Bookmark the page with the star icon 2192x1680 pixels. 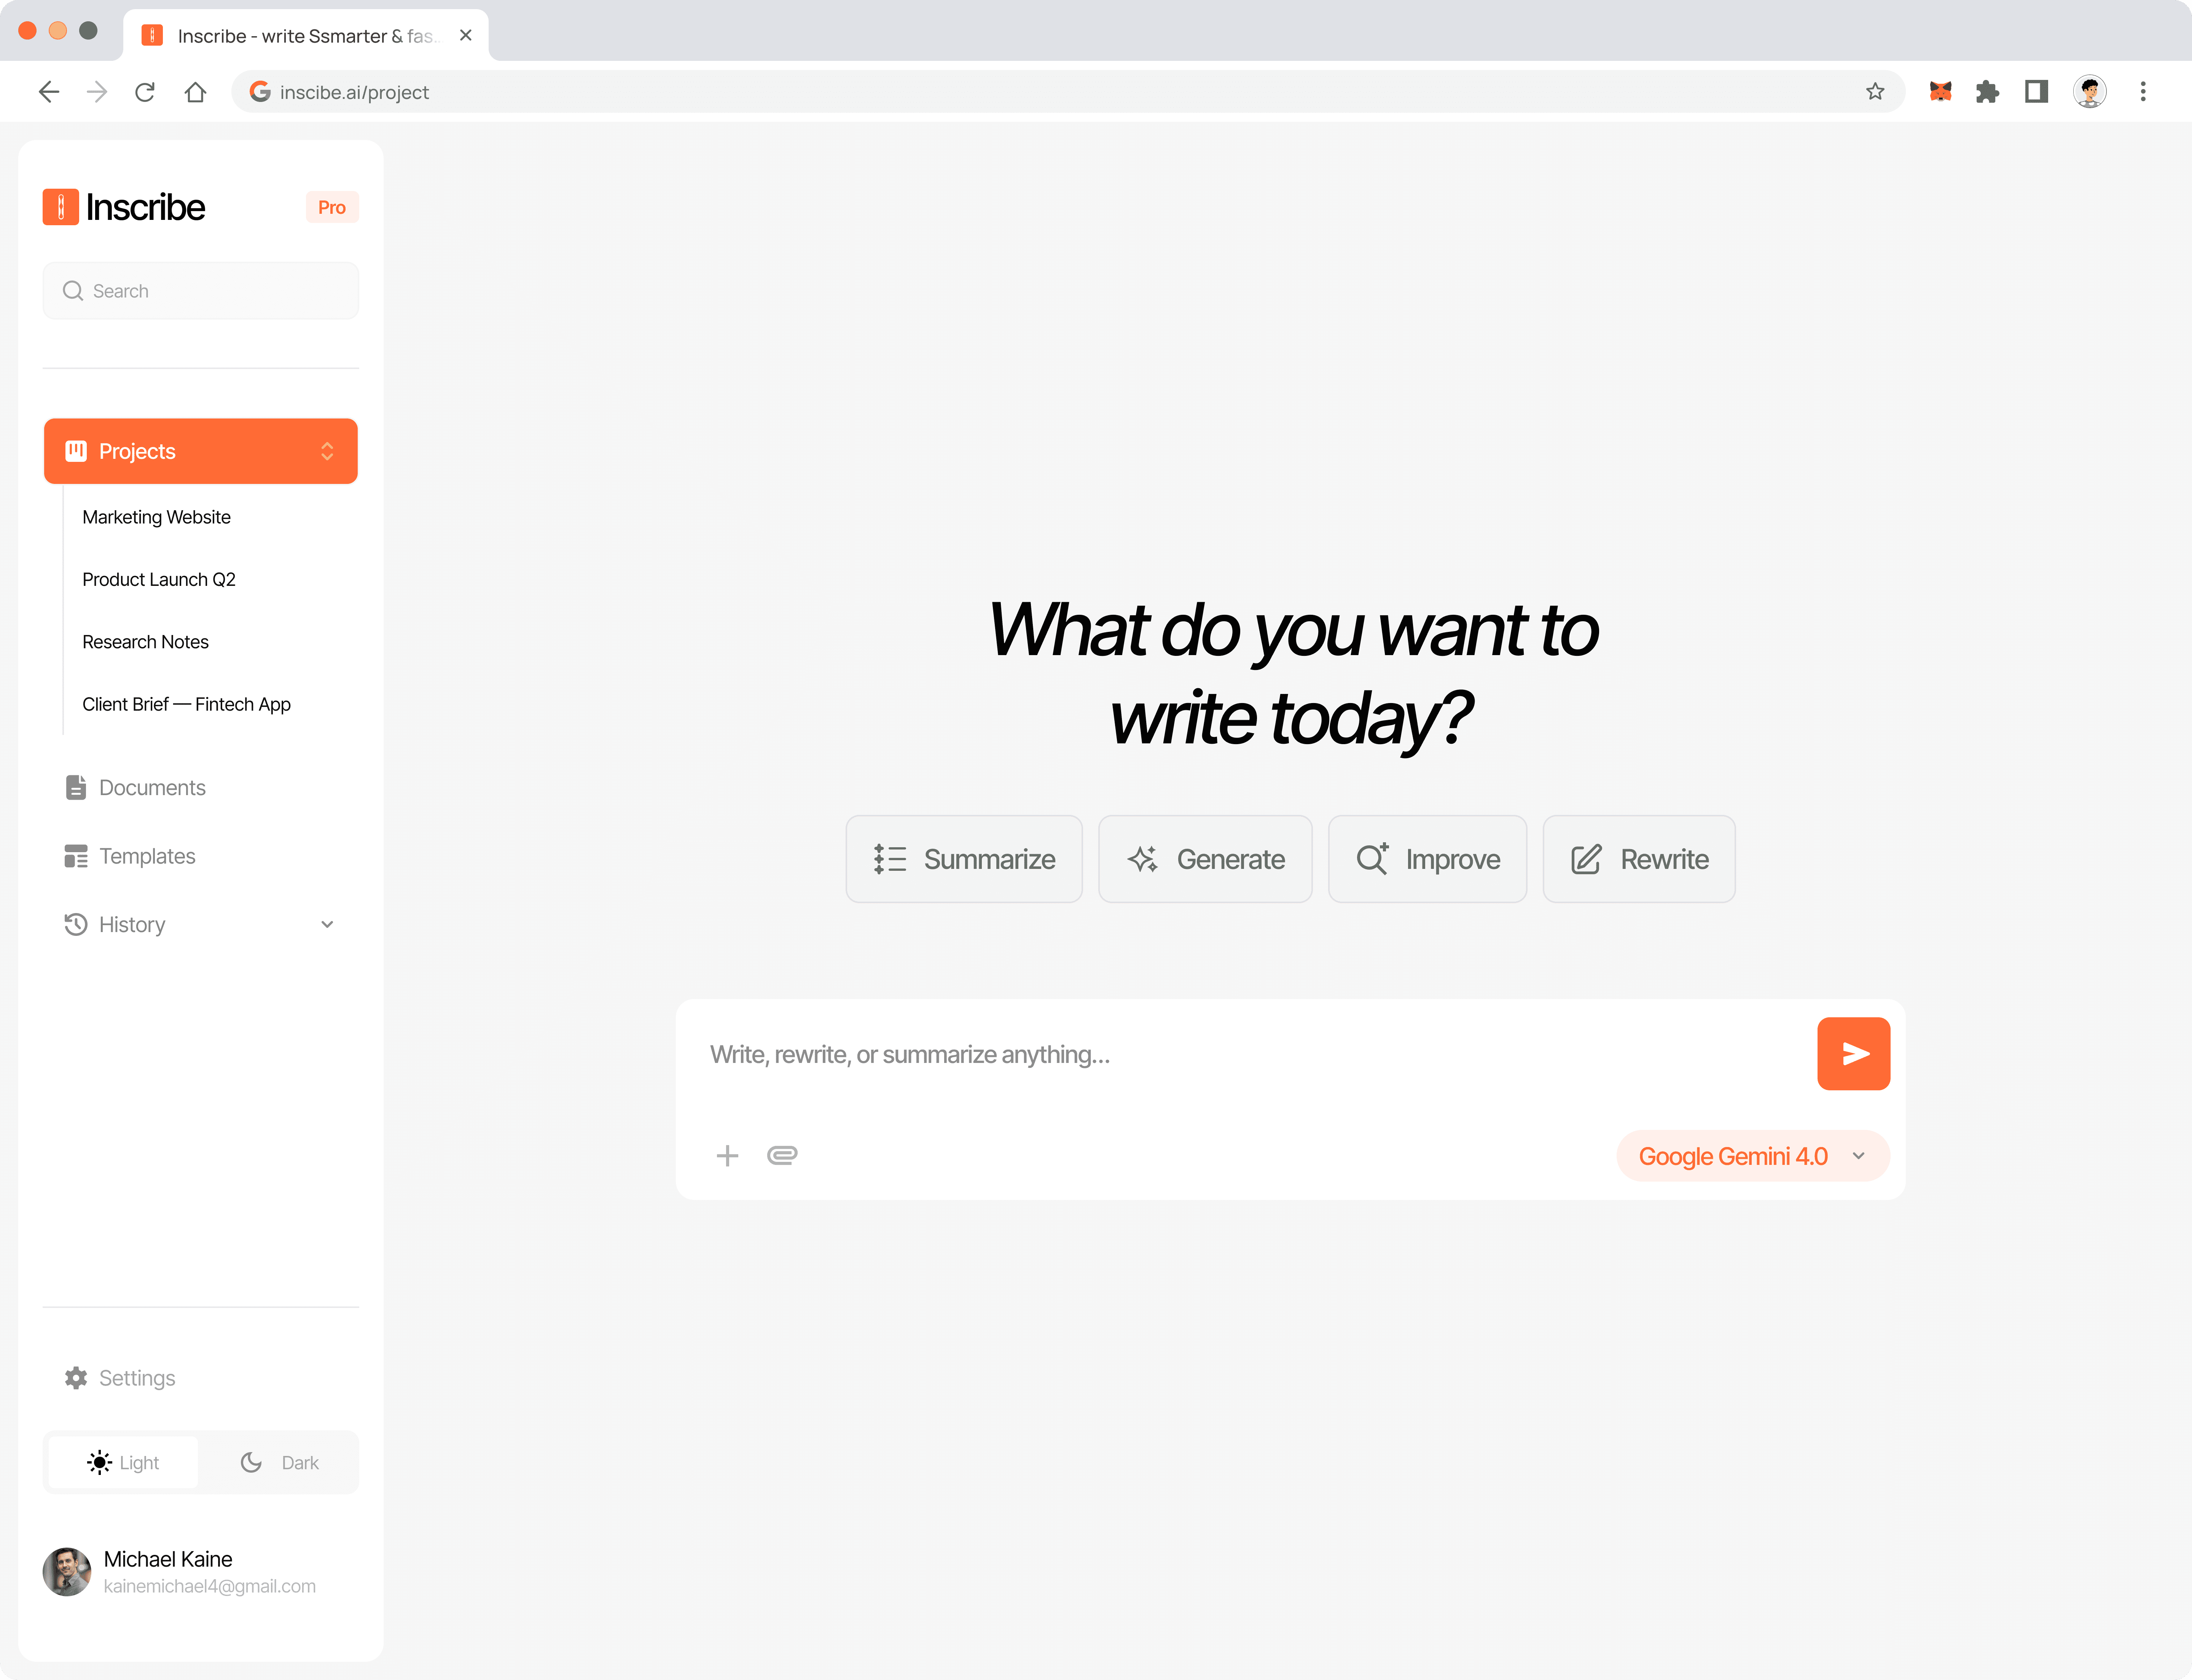tap(1875, 92)
